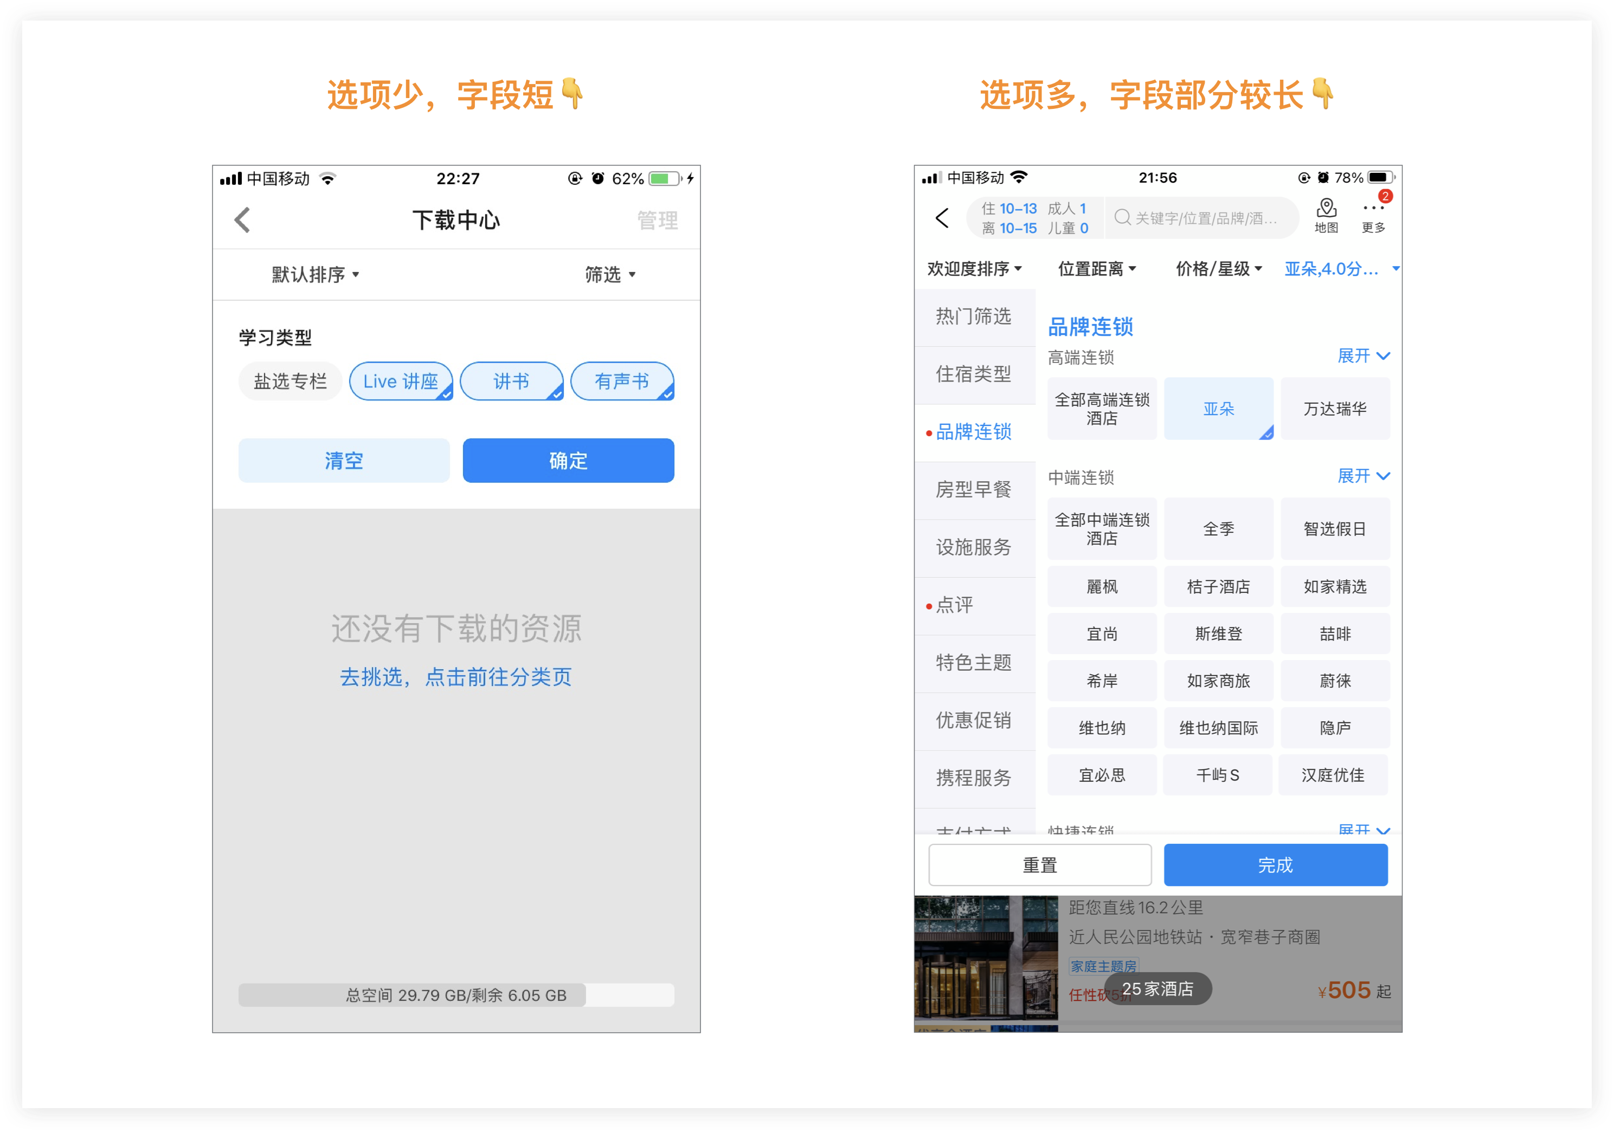The height and width of the screenshot is (1132, 1614).
Task: Tap back arrow in 下载中心 header
Action: [x=242, y=220]
